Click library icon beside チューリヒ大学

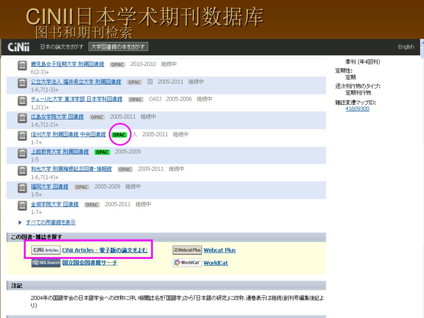coord(22,101)
